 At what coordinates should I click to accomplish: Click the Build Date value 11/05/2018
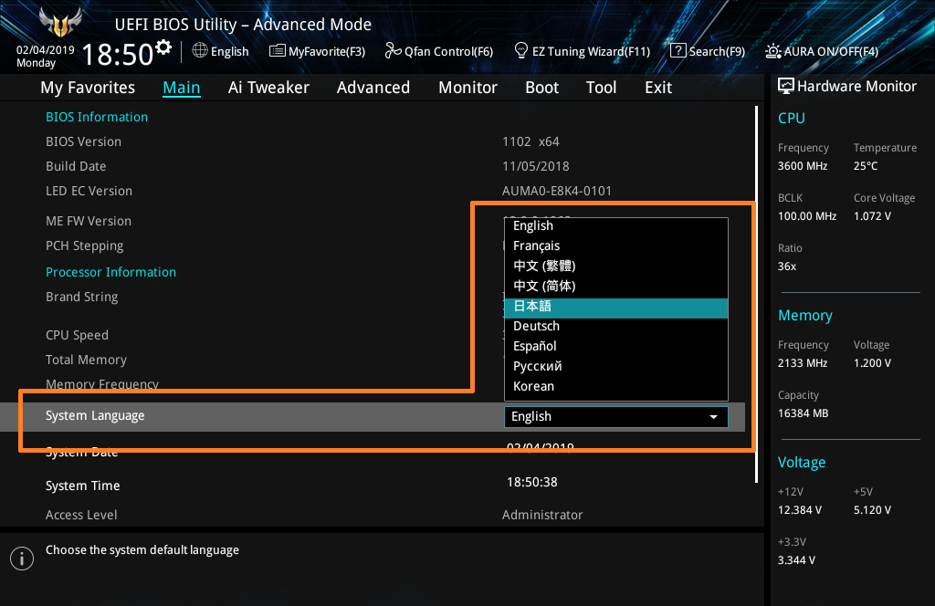[535, 166]
